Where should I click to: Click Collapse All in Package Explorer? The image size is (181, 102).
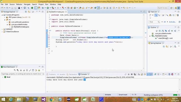tap(26, 12)
